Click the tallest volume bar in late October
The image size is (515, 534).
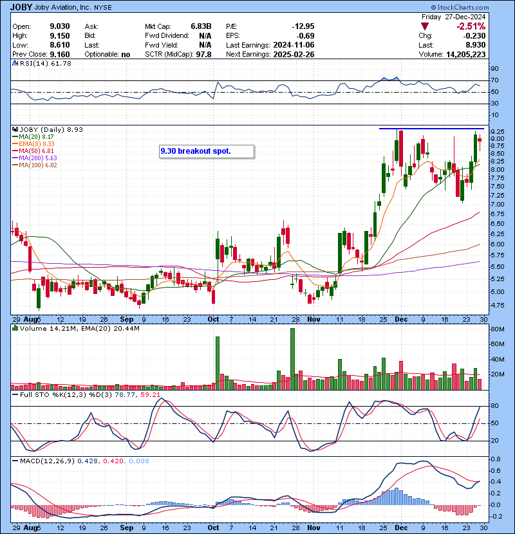coord(292,359)
